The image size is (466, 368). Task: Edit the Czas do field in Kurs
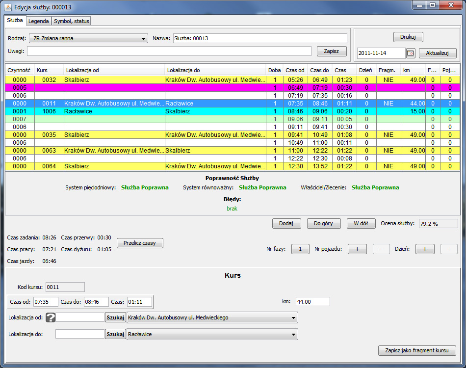click(x=96, y=302)
